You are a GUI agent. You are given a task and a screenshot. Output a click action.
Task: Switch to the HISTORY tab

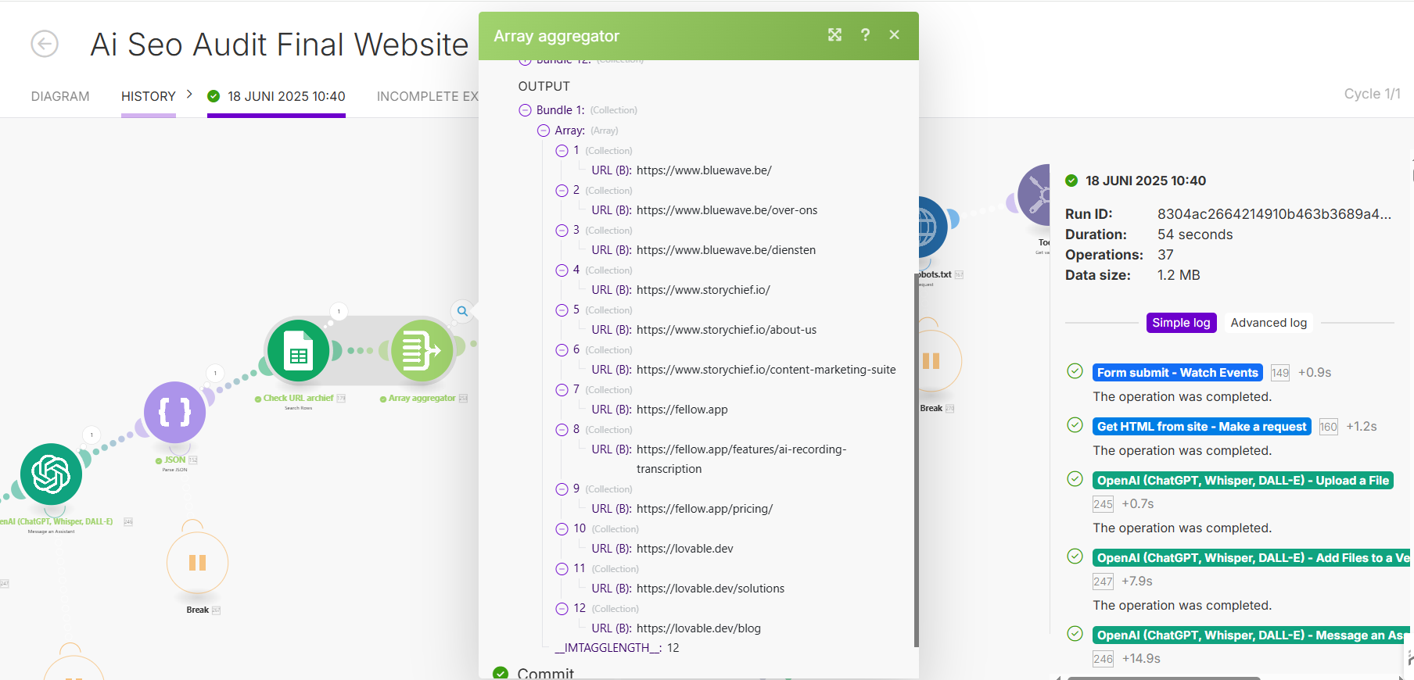pos(149,96)
